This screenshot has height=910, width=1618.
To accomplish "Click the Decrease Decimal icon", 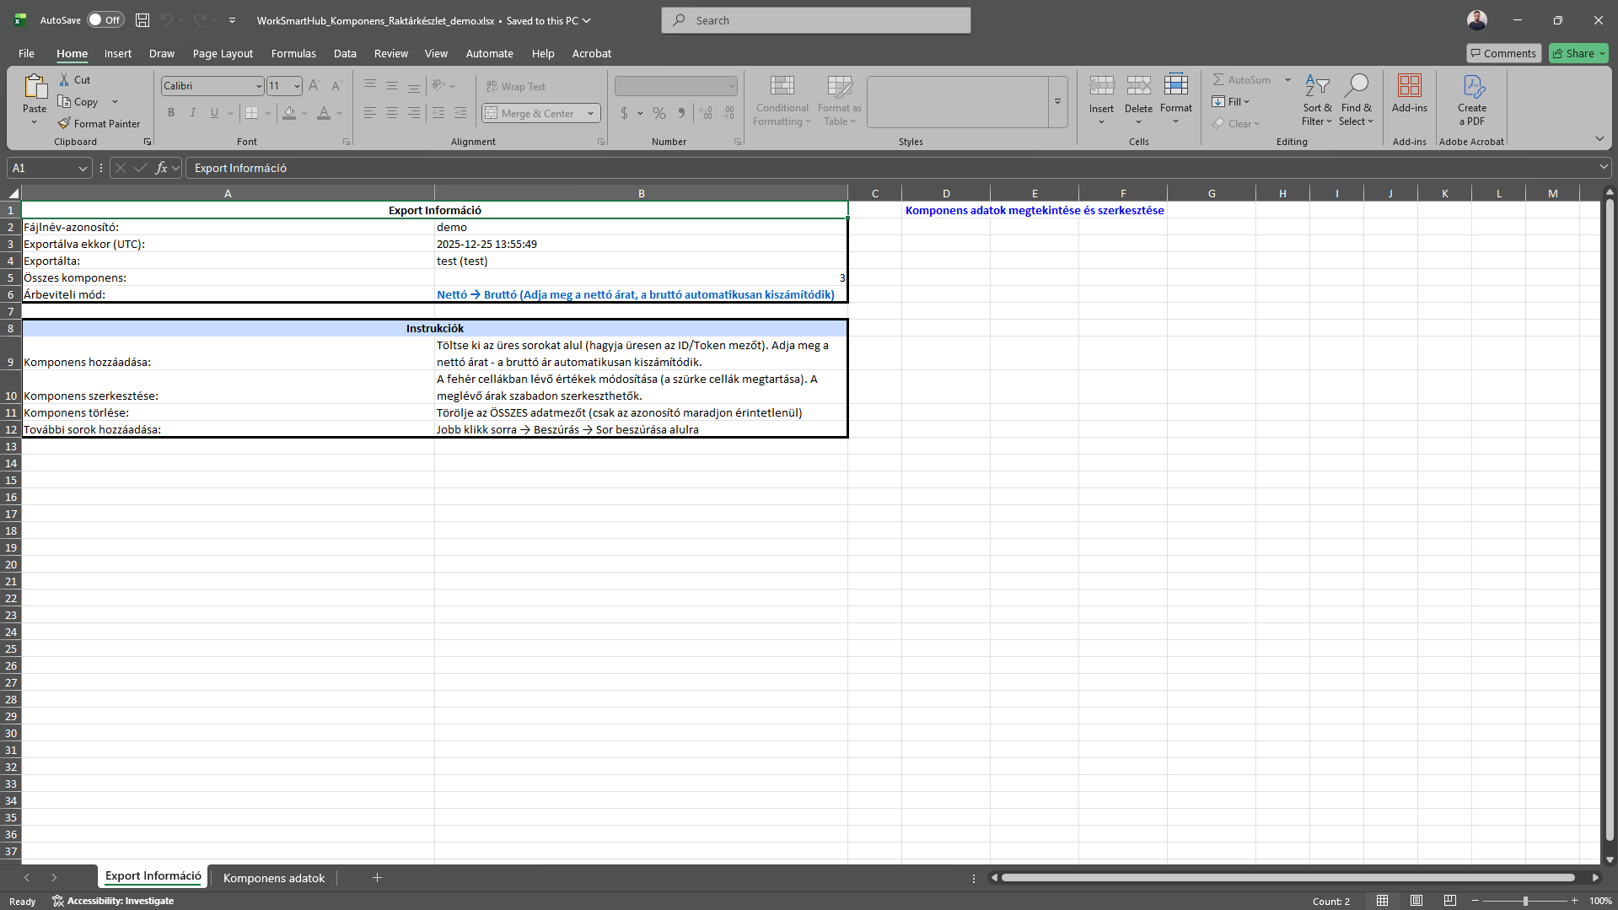I will pos(728,113).
